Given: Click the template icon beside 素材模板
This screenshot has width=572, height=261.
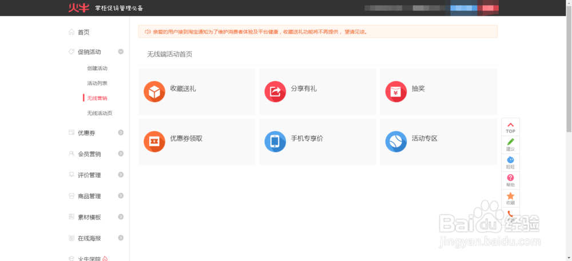Looking at the screenshot, I should 71,217.
